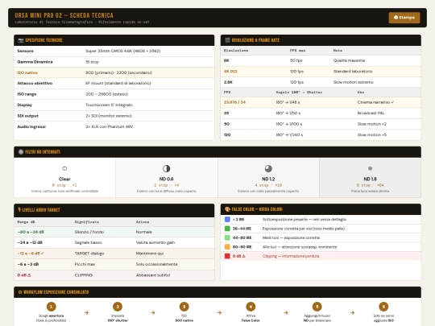
Task: Click the Valuta aumento gain cell
Action: [x=155, y=242]
